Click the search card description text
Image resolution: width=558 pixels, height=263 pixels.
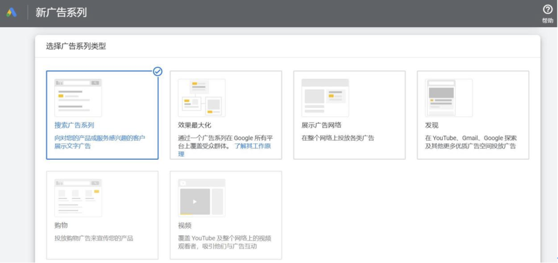100,142
